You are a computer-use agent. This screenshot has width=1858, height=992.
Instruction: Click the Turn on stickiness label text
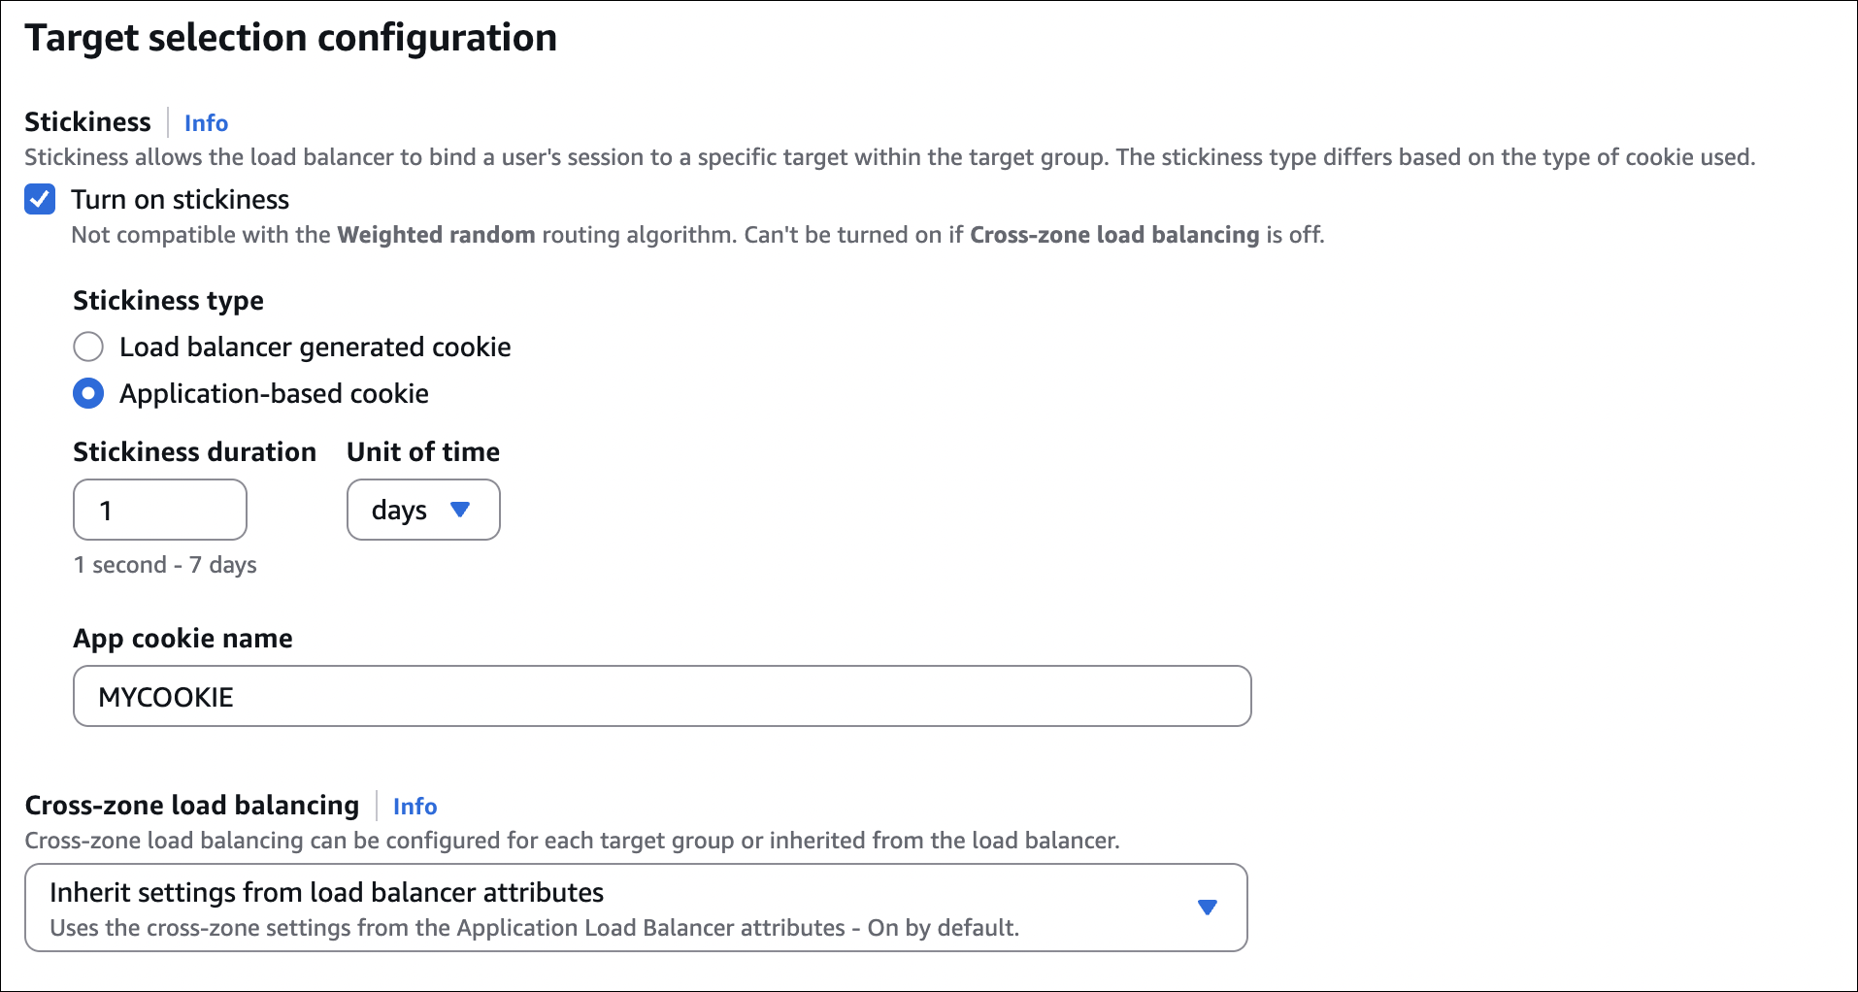(x=180, y=200)
